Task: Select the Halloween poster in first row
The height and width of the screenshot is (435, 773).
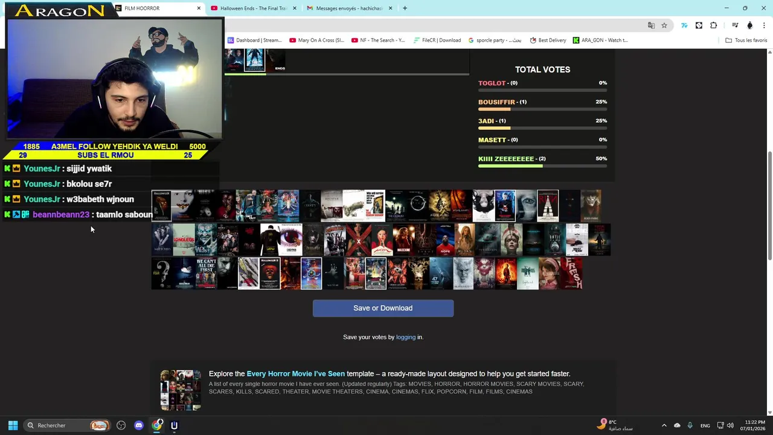Action: [x=161, y=205]
